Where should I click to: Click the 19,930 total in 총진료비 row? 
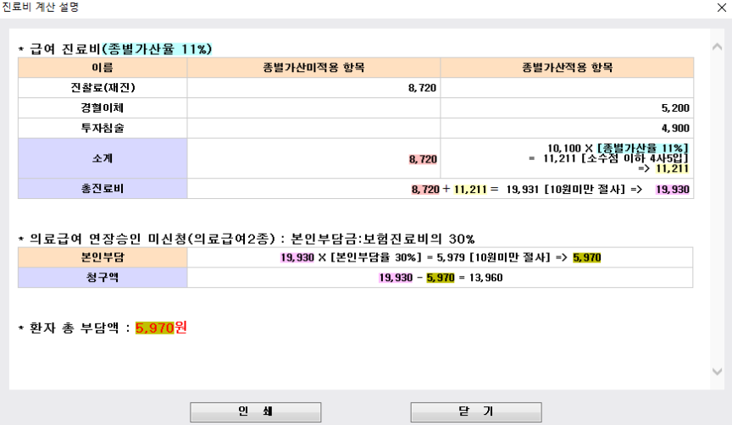point(672,189)
